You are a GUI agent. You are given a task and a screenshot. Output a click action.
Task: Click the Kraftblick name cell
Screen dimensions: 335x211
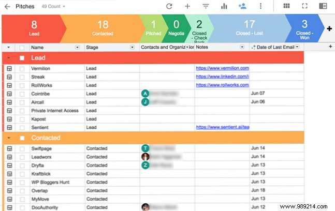pos(57,174)
